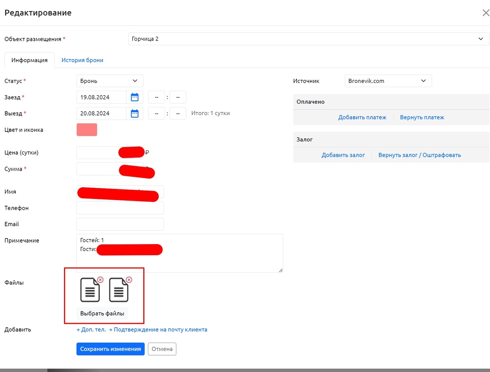Expand the Объект размещения dropdown

pos(309,39)
